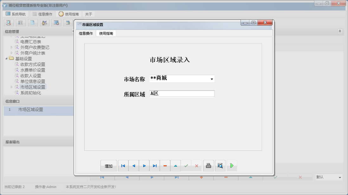
Task: Open the record search preview tool
Action: [x=9, y=23]
